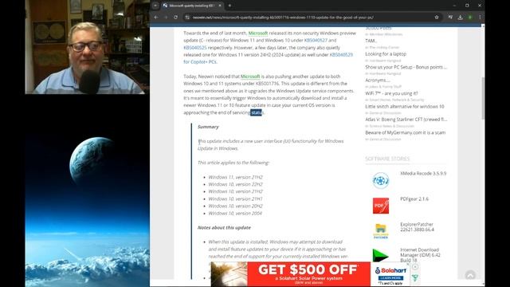Click the 'Windows 10, version 21H1' list item
This screenshot has width=510, height=287.
tap(236, 199)
